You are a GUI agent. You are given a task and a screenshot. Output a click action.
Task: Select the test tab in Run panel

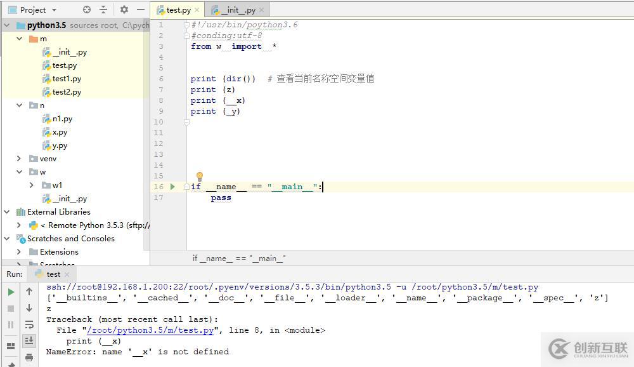pos(53,274)
